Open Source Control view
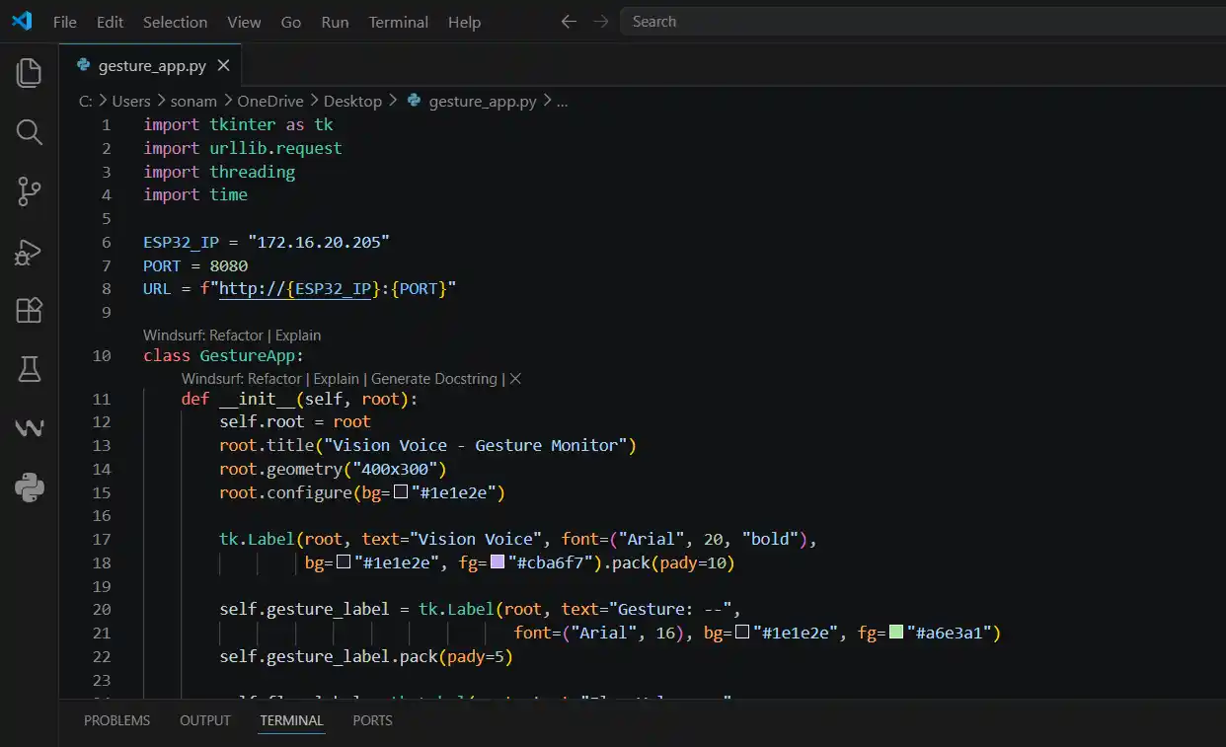1226x747 pixels. (x=30, y=191)
